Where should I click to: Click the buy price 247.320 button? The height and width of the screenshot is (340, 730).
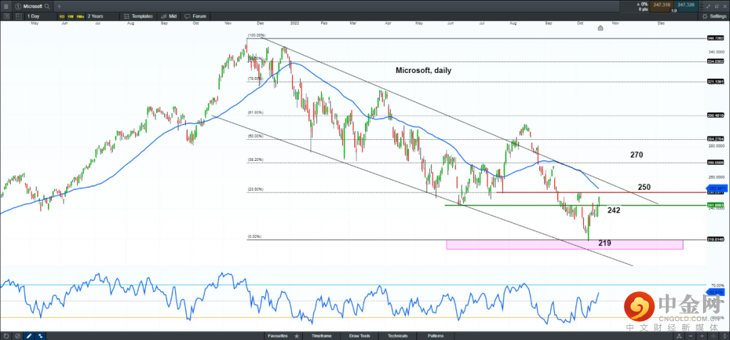(686, 5)
